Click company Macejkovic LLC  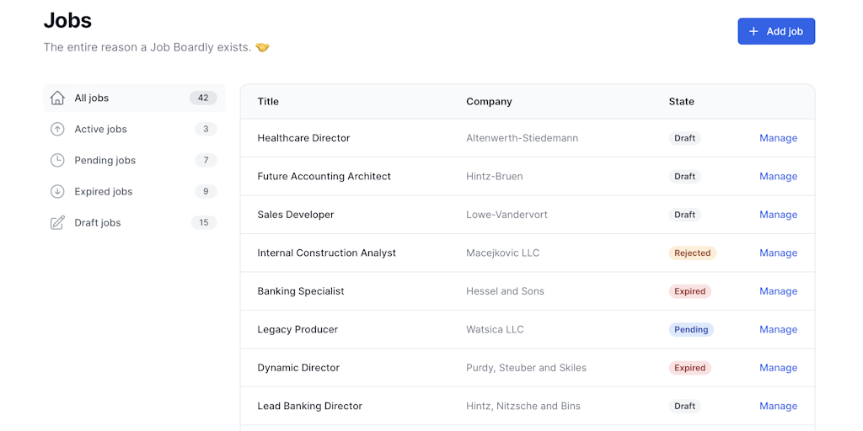[503, 253]
